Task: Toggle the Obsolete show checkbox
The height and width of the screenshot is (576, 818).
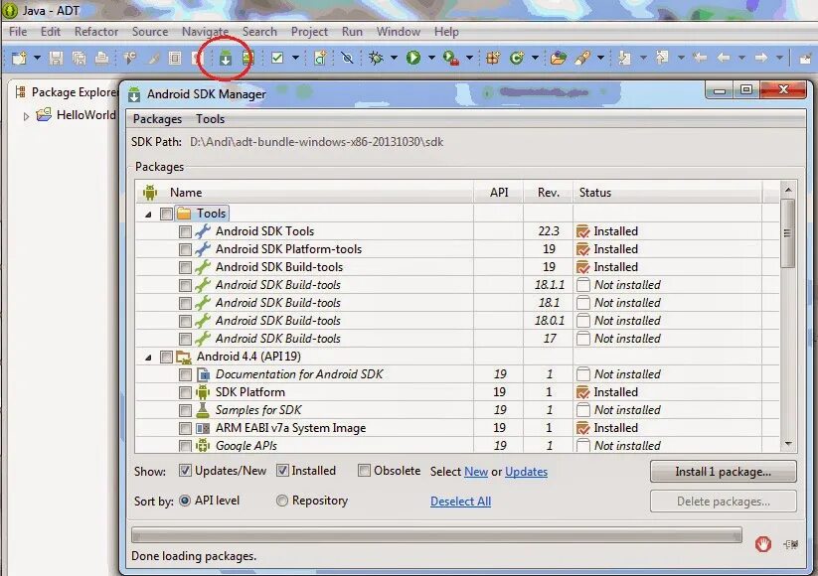Action: pos(364,471)
